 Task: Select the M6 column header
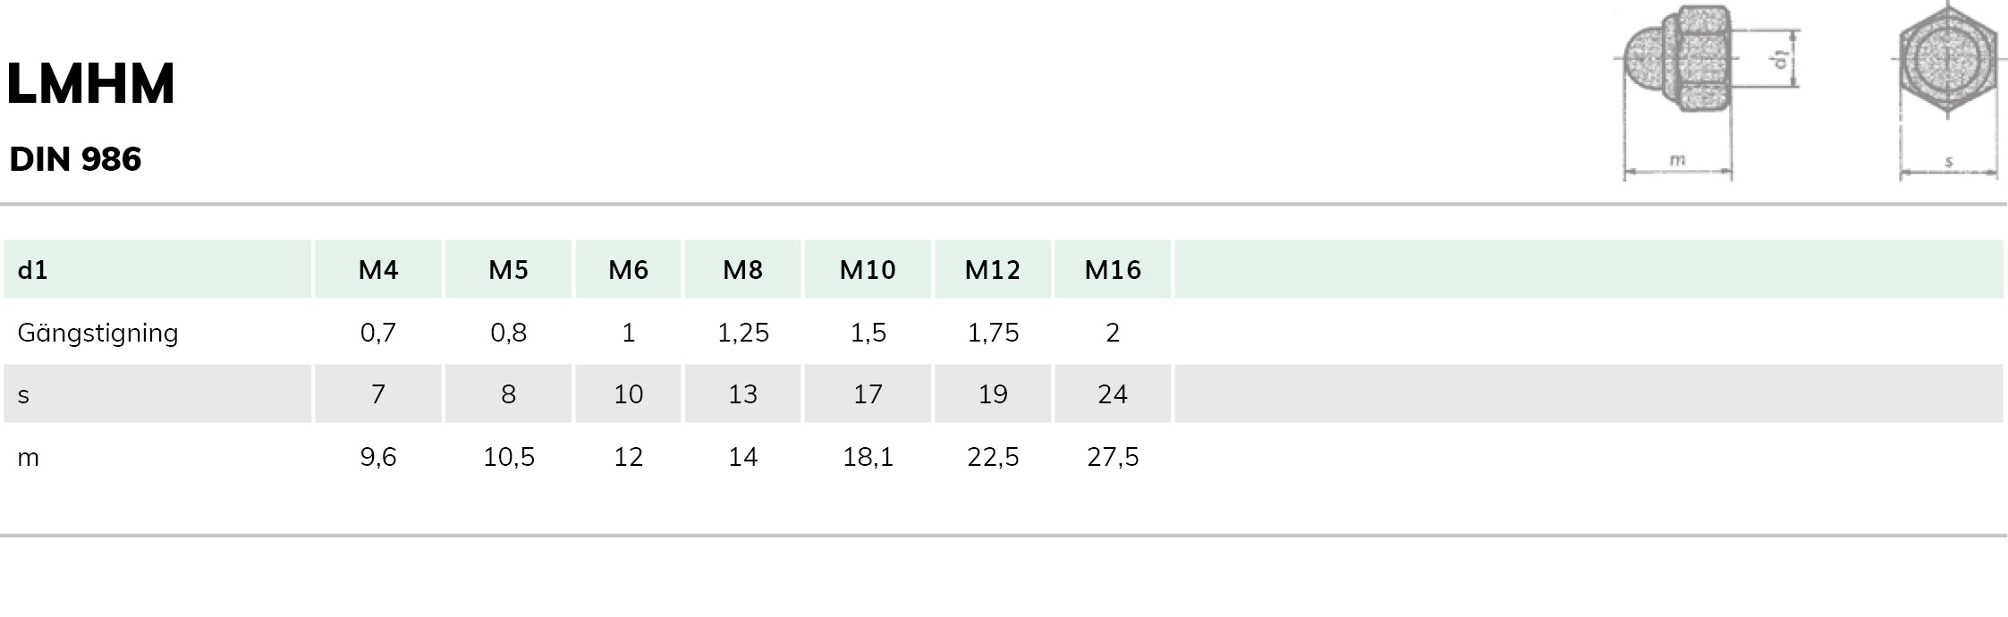(x=628, y=269)
